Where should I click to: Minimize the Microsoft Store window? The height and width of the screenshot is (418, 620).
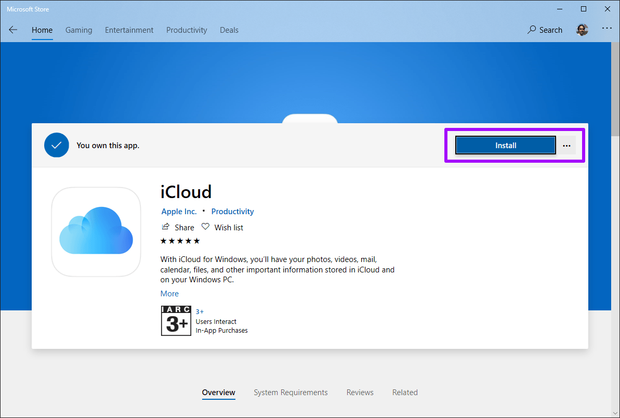(x=560, y=9)
